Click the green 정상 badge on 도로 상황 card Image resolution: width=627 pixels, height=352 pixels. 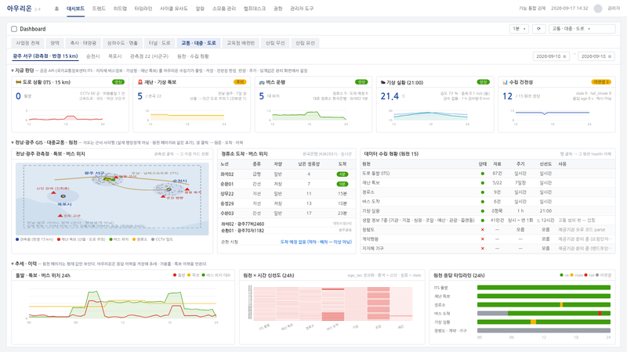pos(118,82)
